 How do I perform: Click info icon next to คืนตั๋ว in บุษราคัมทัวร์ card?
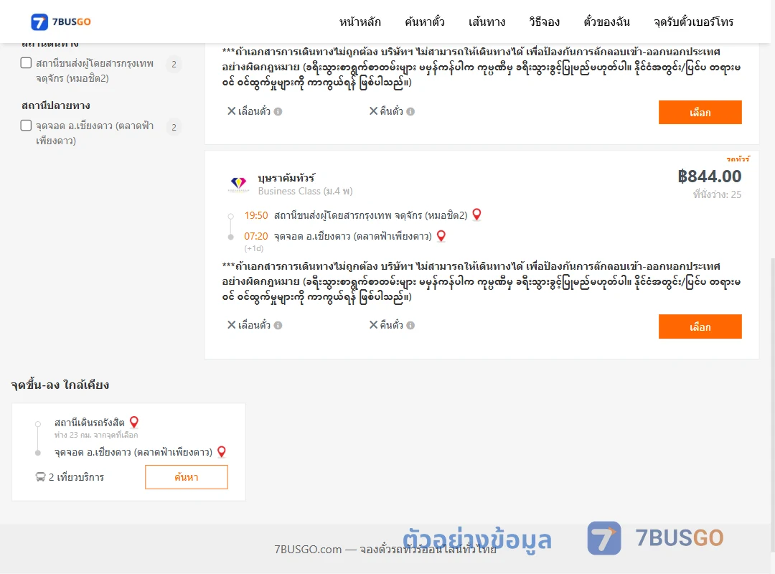click(410, 325)
